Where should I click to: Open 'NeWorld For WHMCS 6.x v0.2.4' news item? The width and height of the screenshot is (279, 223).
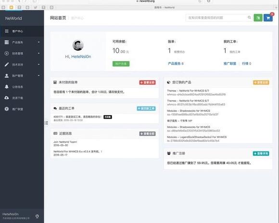(78, 152)
